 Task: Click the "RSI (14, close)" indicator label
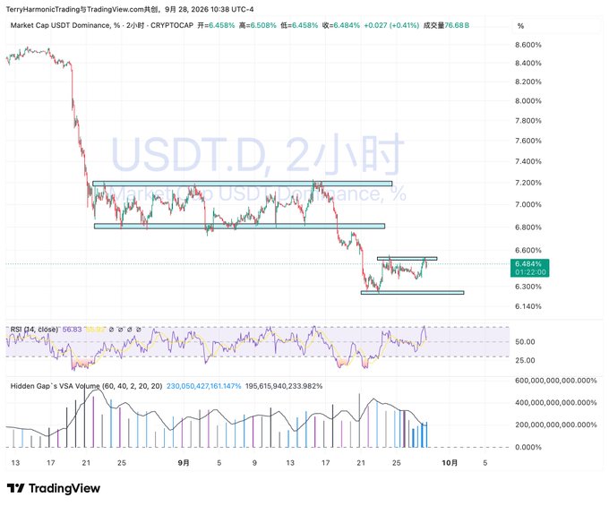pyautogui.click(x=34, y=330)
